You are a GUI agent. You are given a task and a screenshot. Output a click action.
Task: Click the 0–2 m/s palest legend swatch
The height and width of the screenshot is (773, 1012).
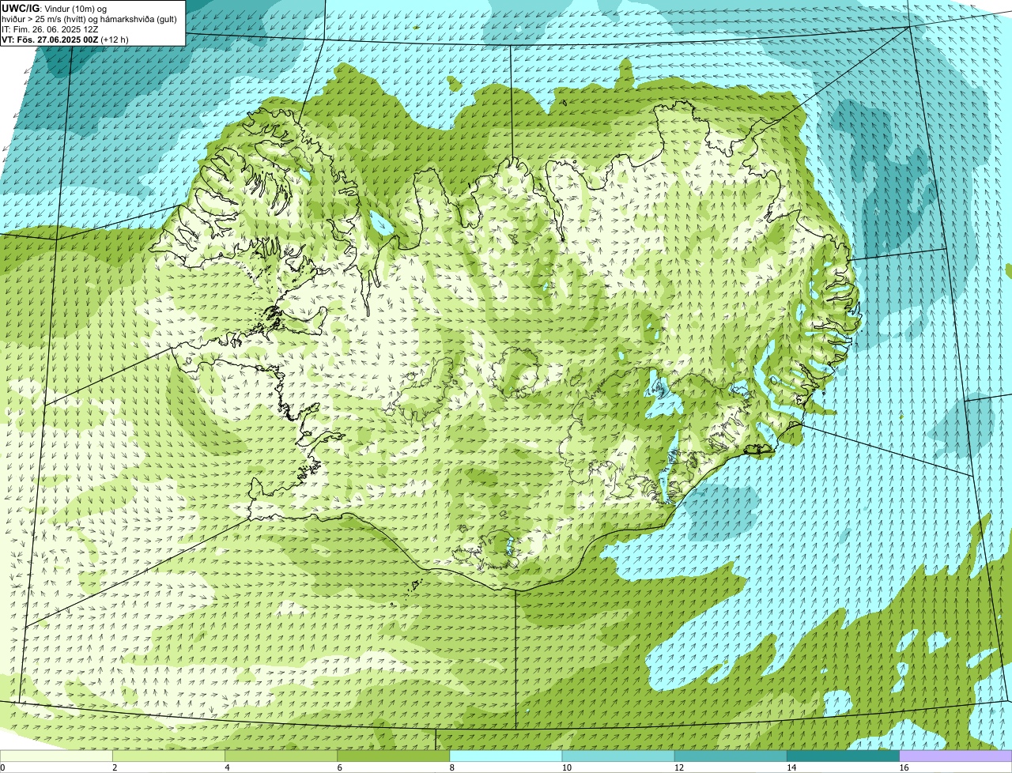56,756
